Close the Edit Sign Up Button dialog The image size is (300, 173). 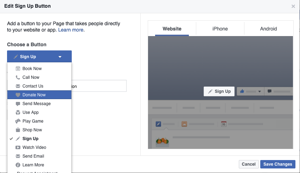[293, 6]
